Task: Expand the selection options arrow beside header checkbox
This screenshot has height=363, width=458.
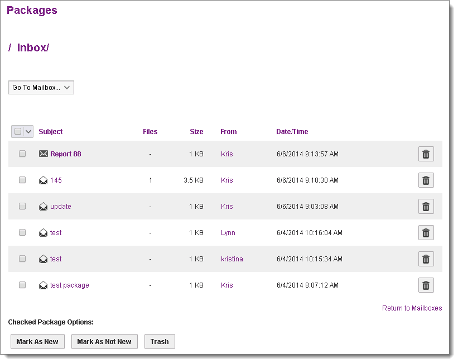Action: [28, 132]
